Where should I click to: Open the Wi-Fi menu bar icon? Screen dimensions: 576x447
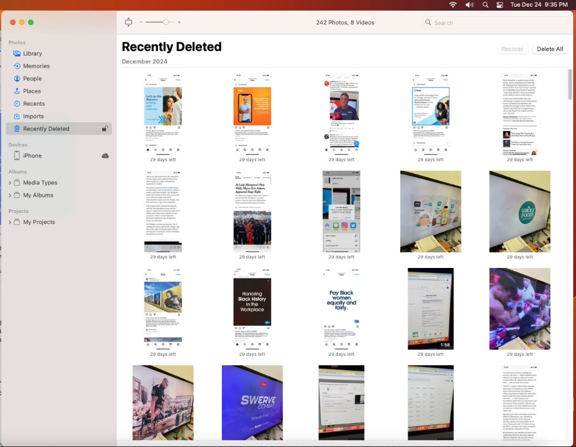(453, 5)
